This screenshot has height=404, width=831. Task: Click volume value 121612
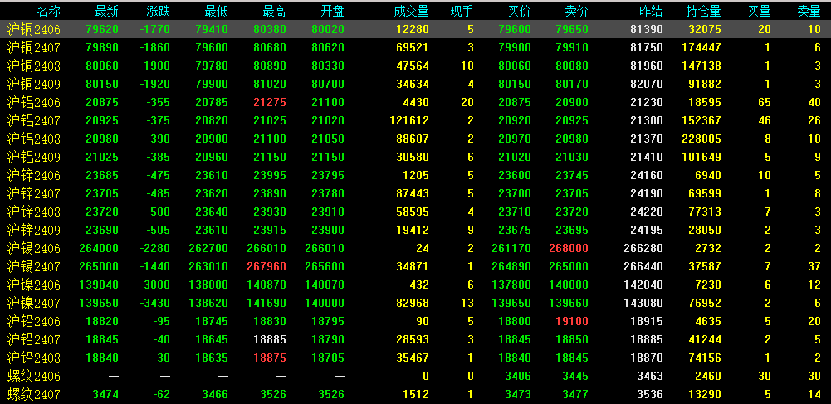point(408,120)
